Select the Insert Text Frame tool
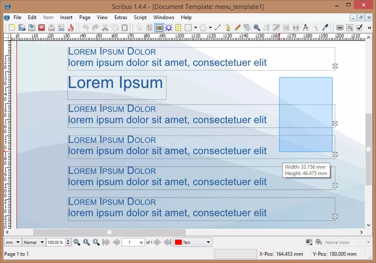This screenshot has height=263, width=376. (x=149, y=28)
